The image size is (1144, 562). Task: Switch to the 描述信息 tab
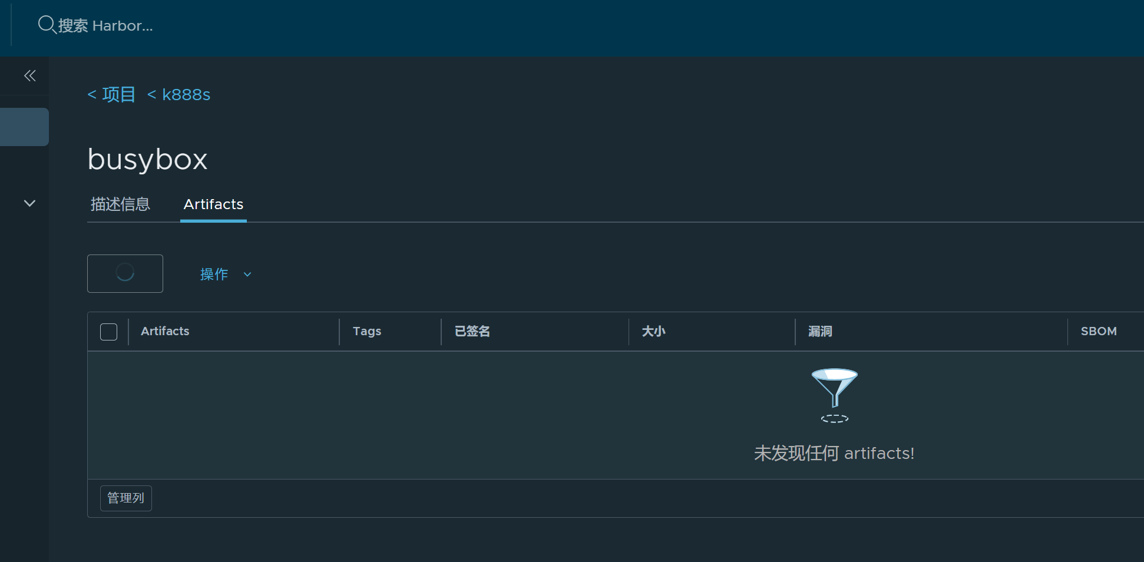120,204
